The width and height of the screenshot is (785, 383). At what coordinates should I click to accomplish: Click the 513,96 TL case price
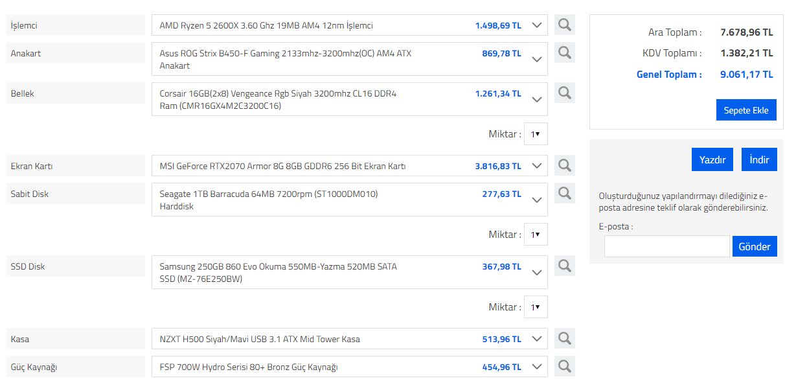(501, 339)
